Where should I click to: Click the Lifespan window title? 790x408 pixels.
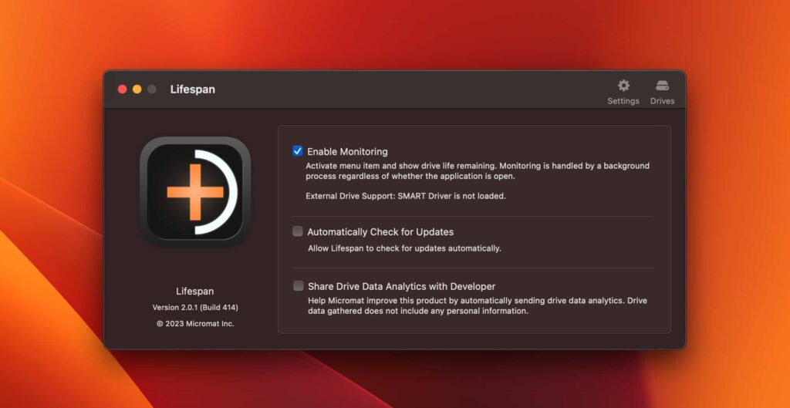pos(192,89)
